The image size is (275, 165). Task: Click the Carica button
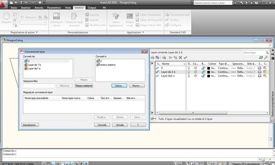tap(119, 86)
